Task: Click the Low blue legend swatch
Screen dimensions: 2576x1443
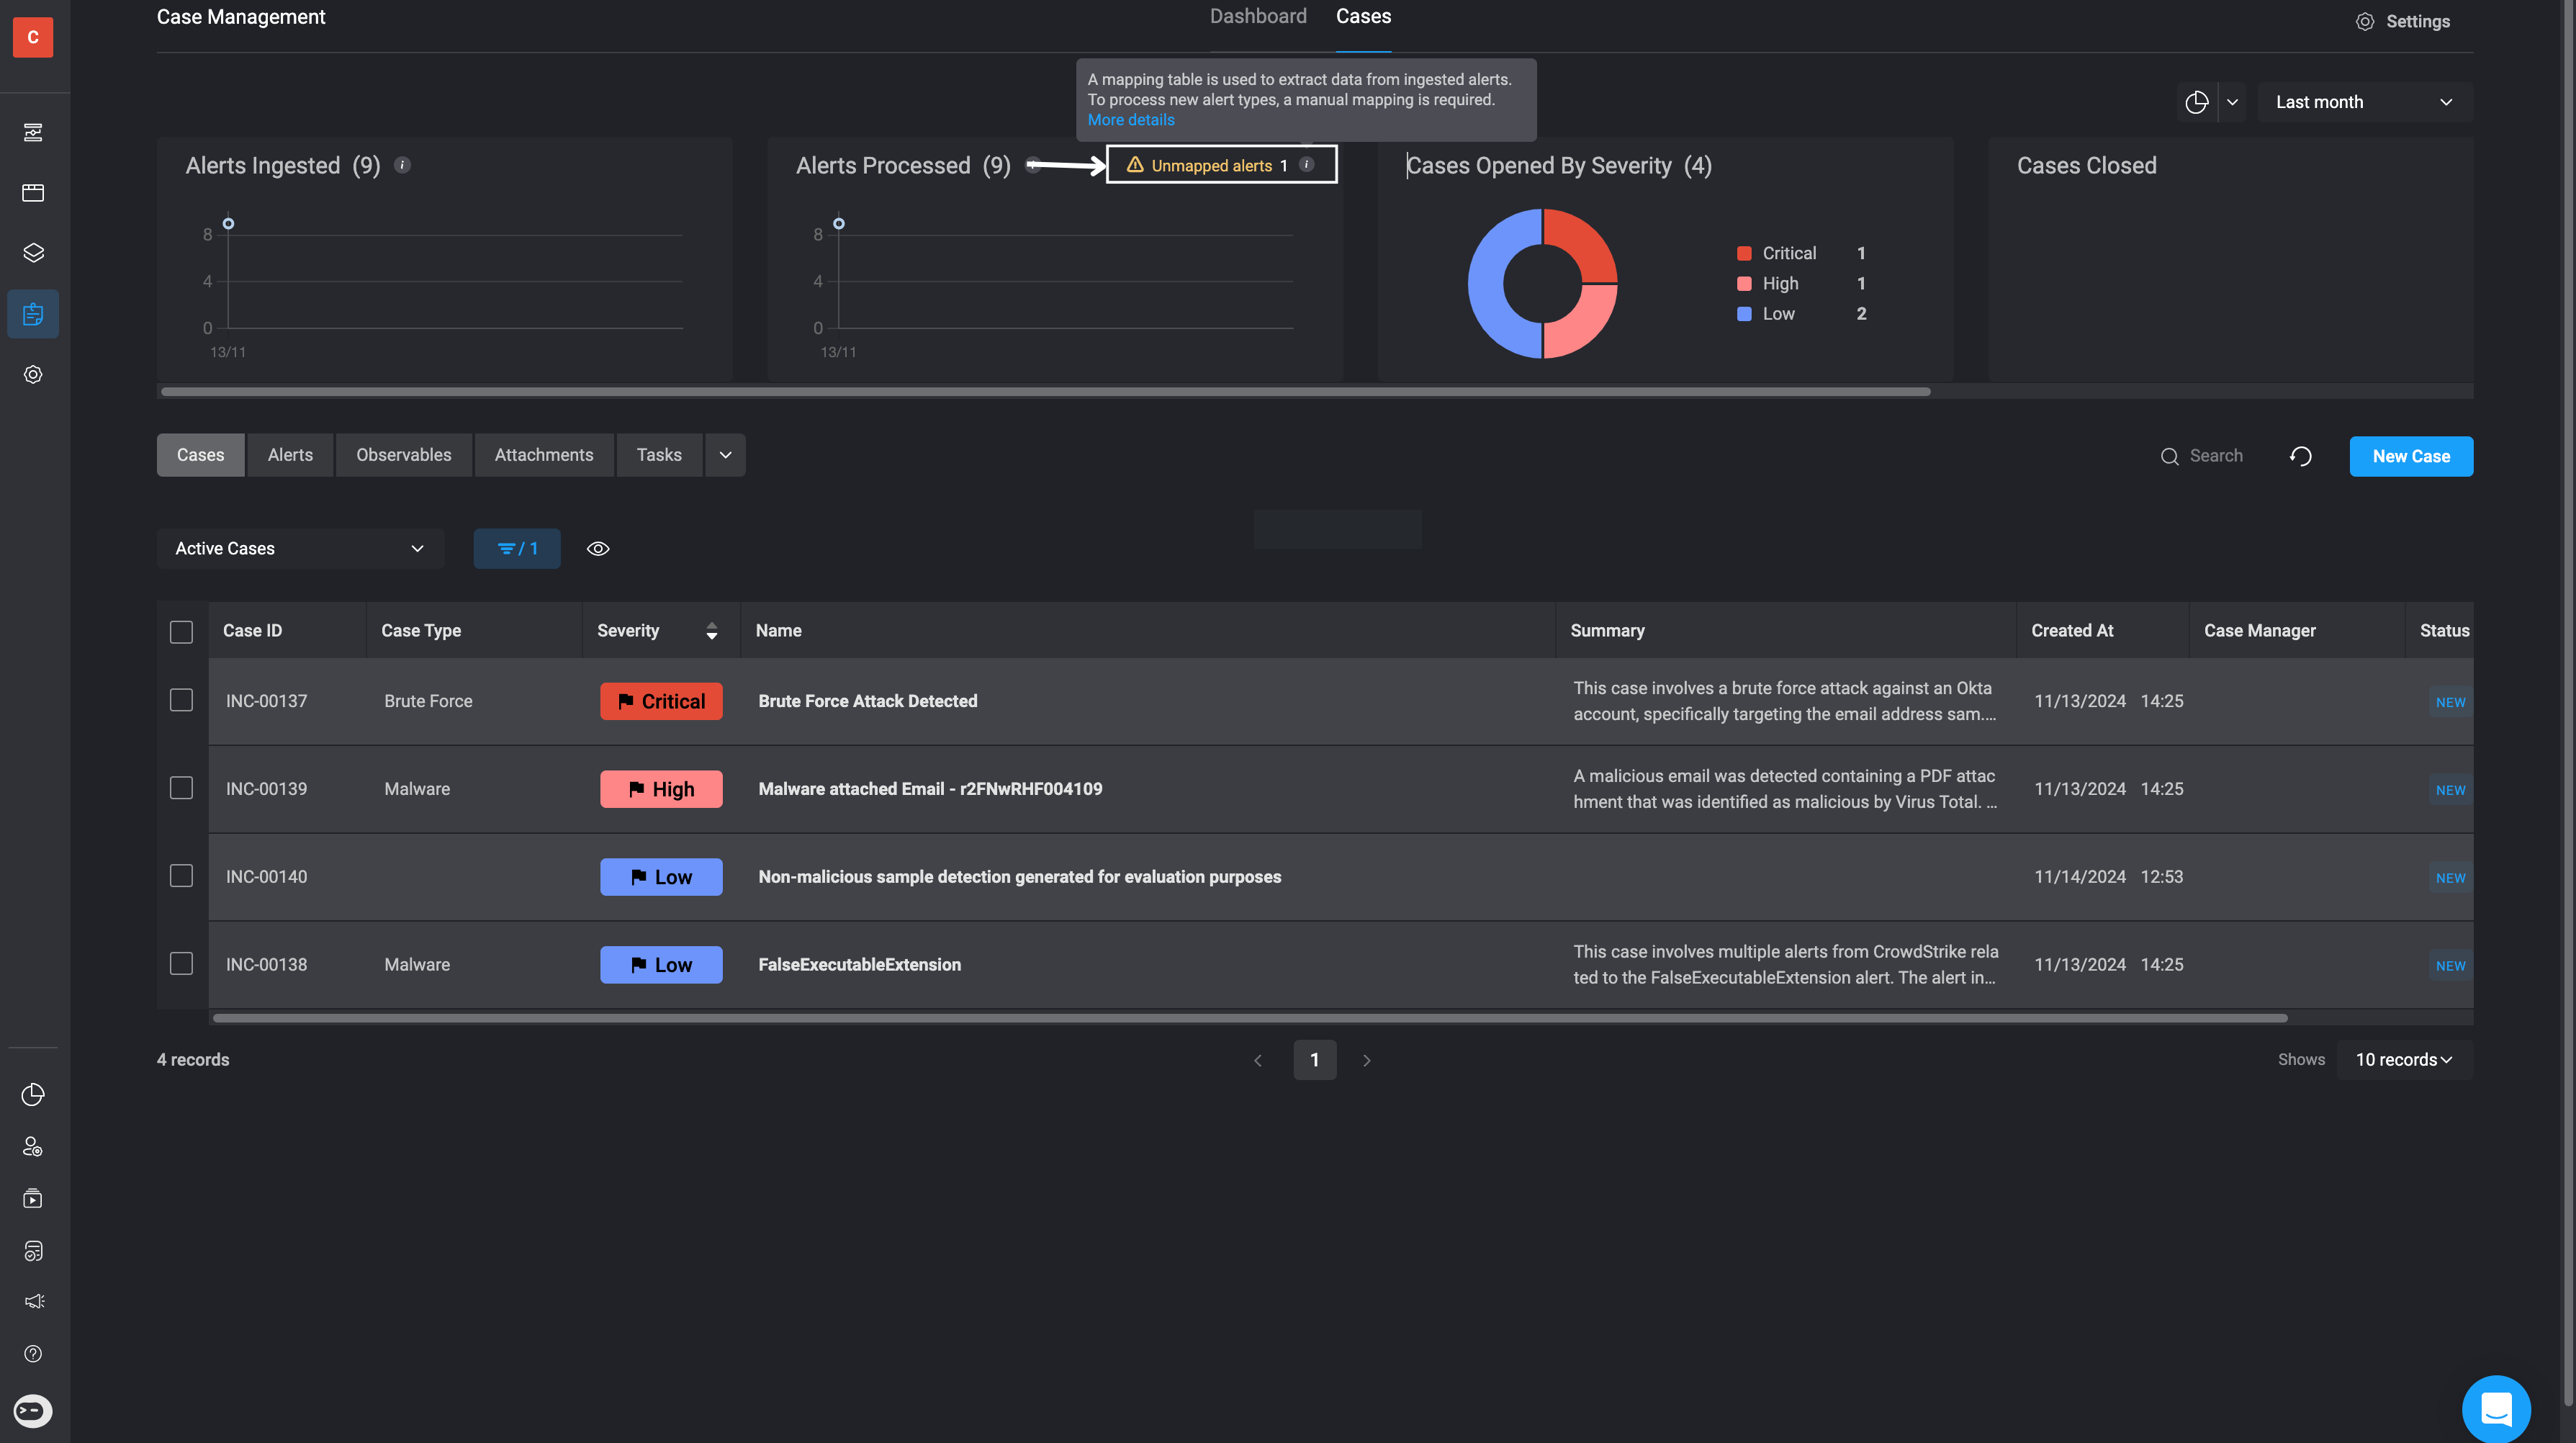Action: click(x=1744, y=313)
